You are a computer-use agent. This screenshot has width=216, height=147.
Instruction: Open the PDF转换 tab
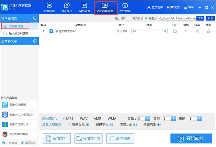pos(49,7)
